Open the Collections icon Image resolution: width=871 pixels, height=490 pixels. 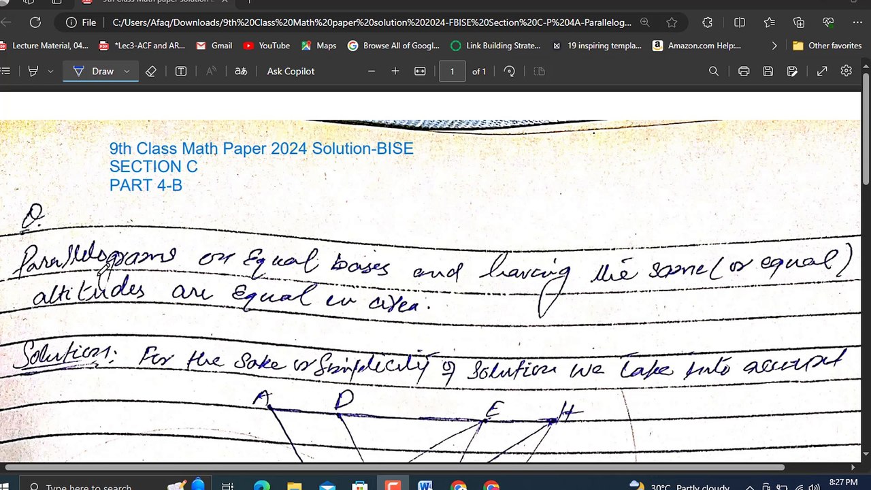click(x=799, y=22)
